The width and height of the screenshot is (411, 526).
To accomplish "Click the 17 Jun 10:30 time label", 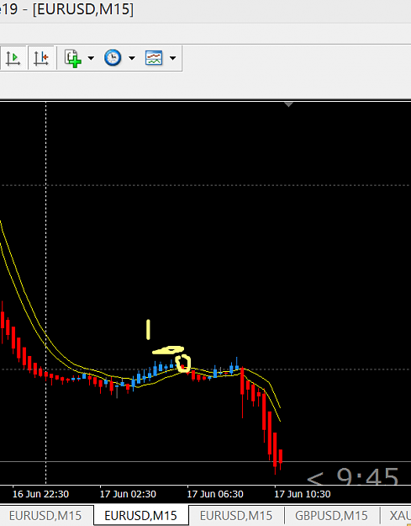I will coord(303,494).
